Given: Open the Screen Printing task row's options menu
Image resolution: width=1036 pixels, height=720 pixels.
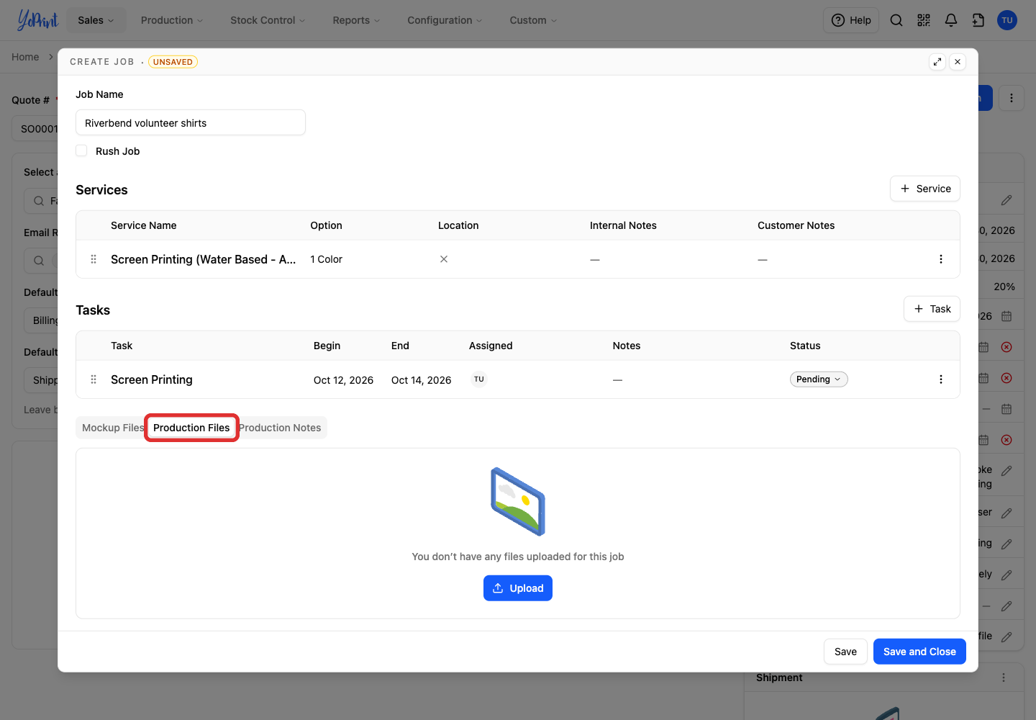Looking at the screenshot, I should (x=941, y=379).
